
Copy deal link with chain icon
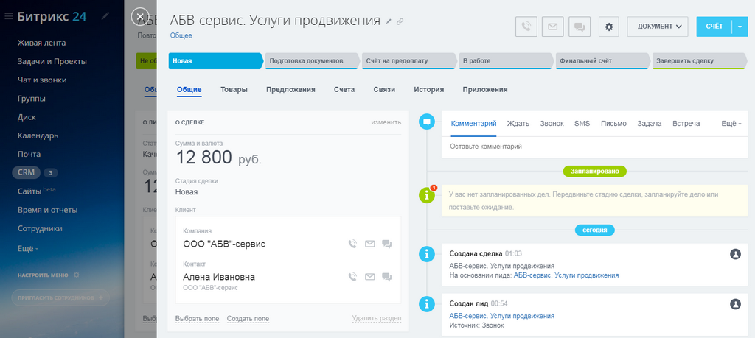click(x=400, y=21)
